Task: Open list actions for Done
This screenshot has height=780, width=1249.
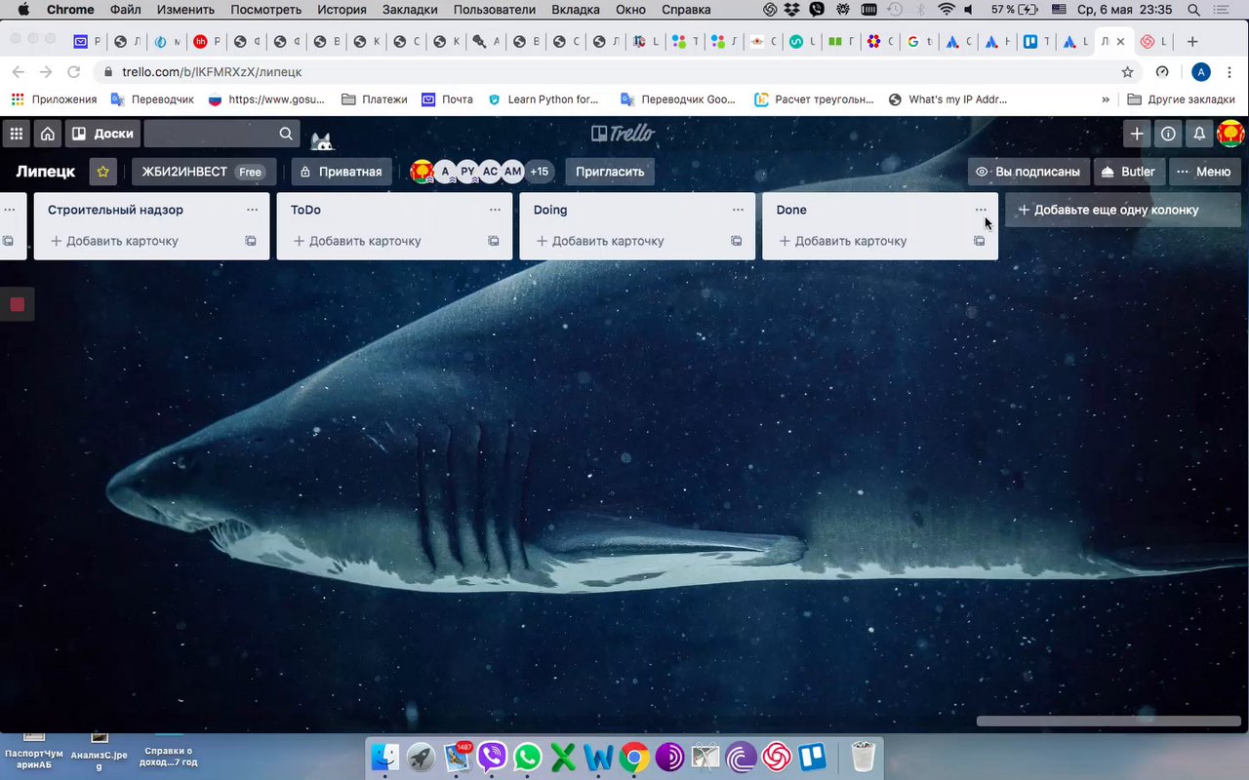Action: click(981, 210)
